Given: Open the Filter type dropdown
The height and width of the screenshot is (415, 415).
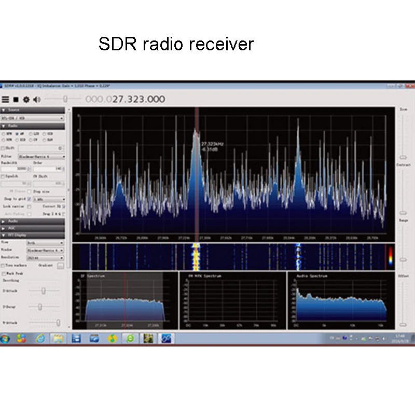Looking at the screenshot, I should click(42, 156).
